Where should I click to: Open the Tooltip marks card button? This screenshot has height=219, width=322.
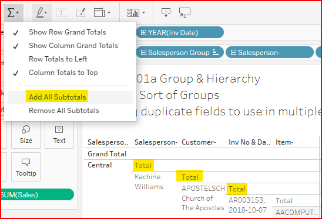pos(26,167)
